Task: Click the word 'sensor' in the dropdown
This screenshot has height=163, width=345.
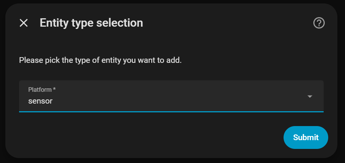Action: [40, 101]
